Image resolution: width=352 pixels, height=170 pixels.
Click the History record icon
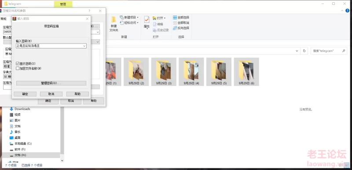pos(155,30)
